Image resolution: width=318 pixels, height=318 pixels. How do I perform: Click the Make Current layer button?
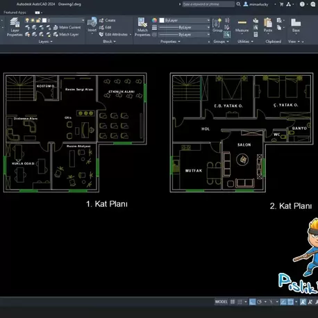click(67, 27)
